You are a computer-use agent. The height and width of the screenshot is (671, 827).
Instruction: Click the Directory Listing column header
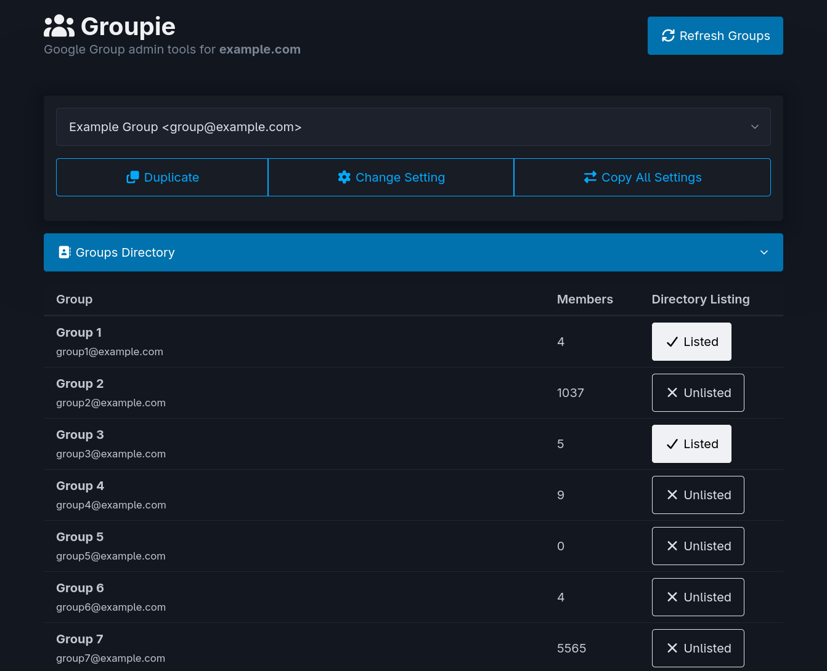(701, 299)
